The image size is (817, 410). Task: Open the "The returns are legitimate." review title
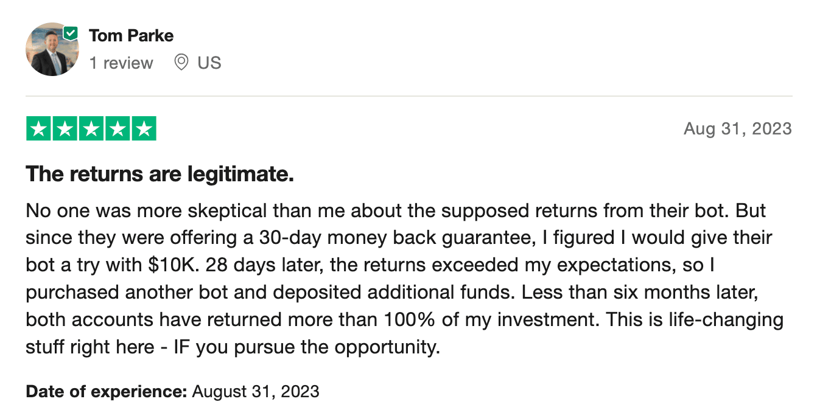[160, 175]
